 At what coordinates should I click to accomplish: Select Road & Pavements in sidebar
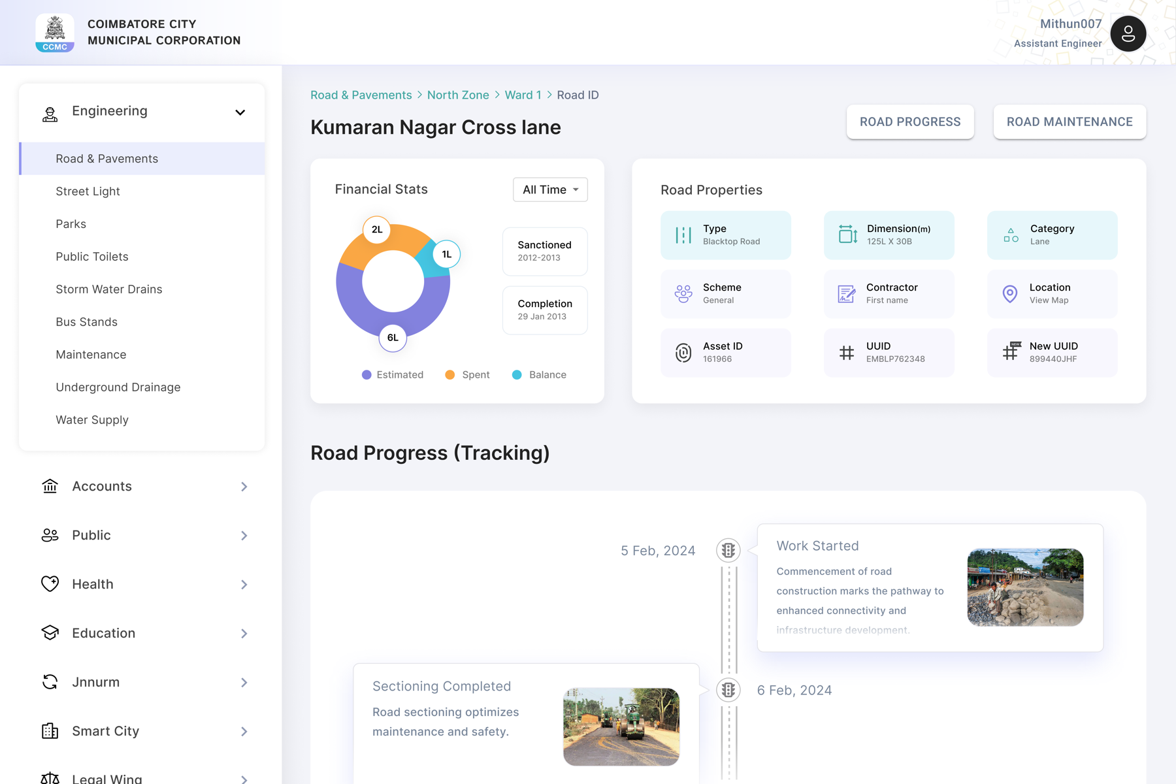pos(142,159)
